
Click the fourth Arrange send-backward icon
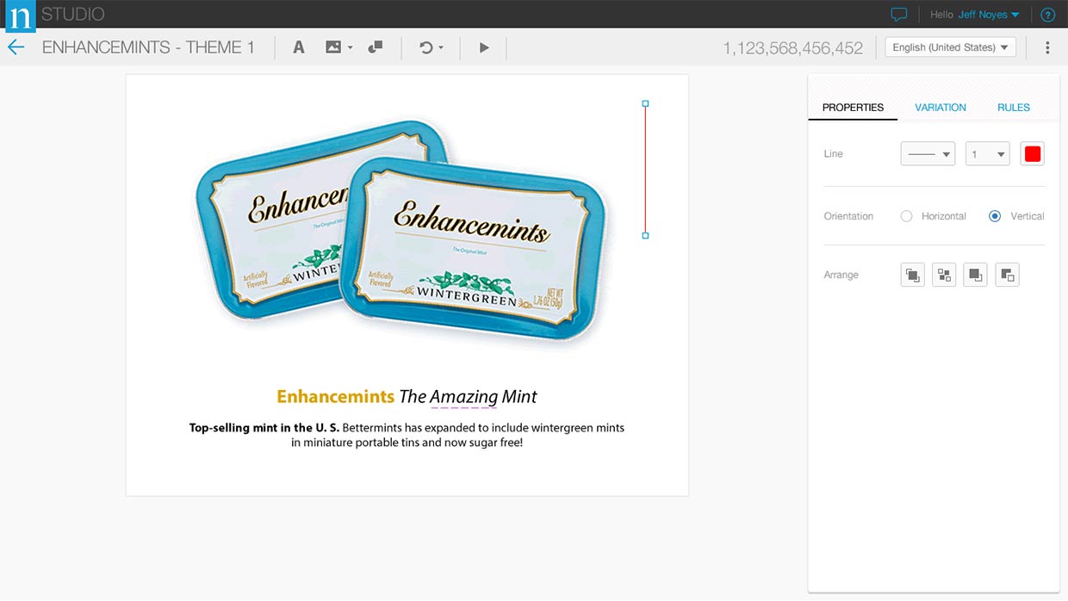(x=1007, y=276)
